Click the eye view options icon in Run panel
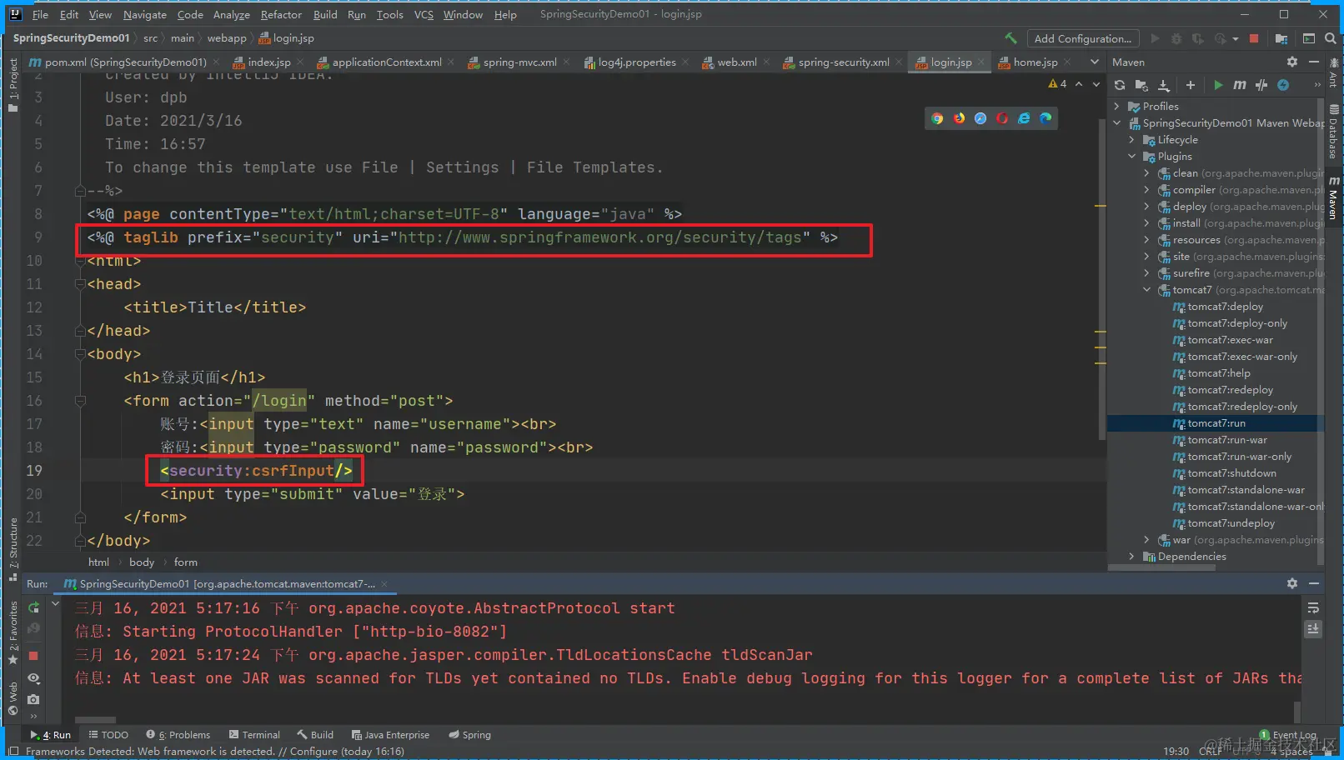Screen dimensions: 1344x760 tap(34, 678)
